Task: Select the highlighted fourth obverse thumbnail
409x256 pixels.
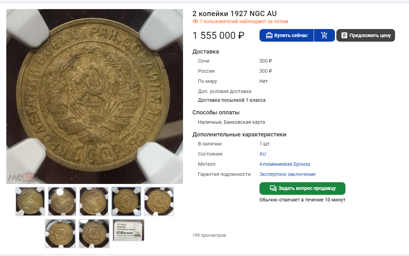Action: click(x=126, y=201)
